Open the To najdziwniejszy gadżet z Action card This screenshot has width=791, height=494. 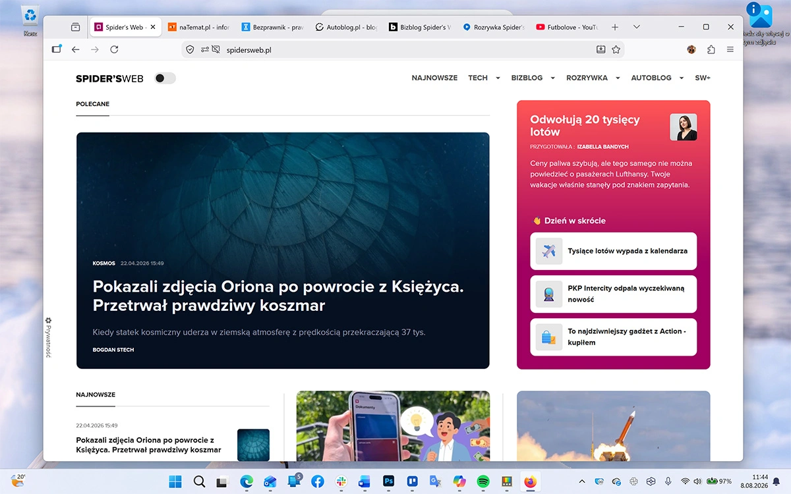(x=613, y=337)
